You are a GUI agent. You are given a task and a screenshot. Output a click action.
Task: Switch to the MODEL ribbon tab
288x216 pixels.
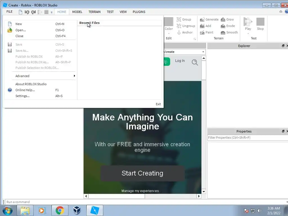[x=77, y=12]
